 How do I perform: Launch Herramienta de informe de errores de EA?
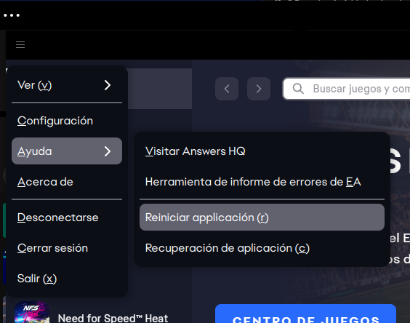(262, 182)
